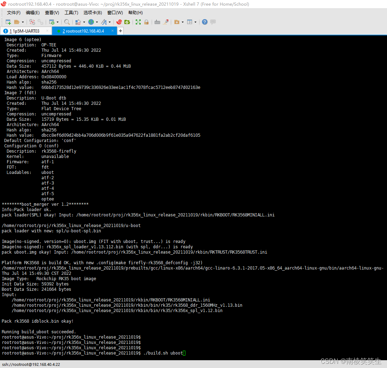Click 'Description: rk3568-firefly' line
This screenshot has width=387, height=368.
[41, 151]
